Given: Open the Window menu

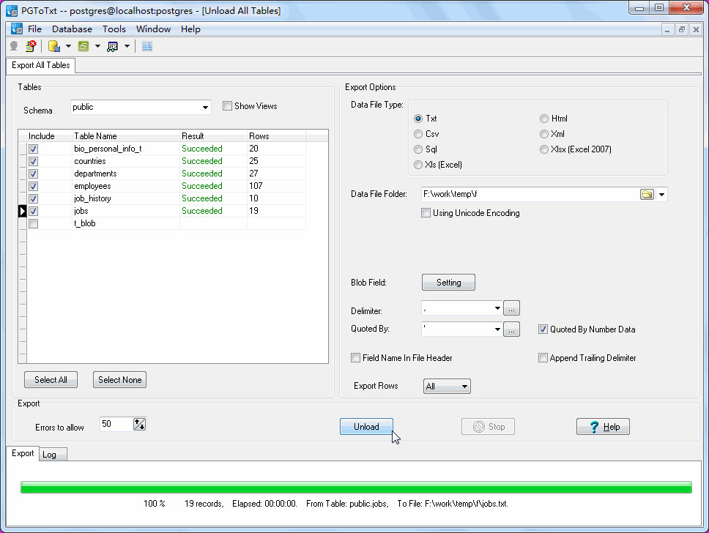Looking at the screenshot, I should click(153, 29).
